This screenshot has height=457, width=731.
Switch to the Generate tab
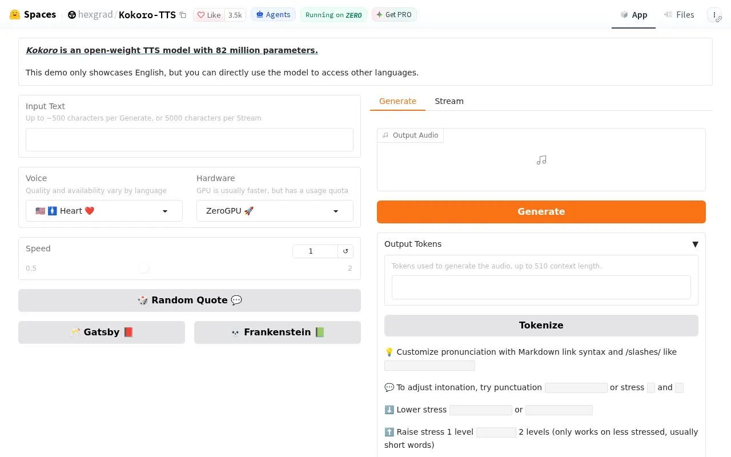point(397,101)
